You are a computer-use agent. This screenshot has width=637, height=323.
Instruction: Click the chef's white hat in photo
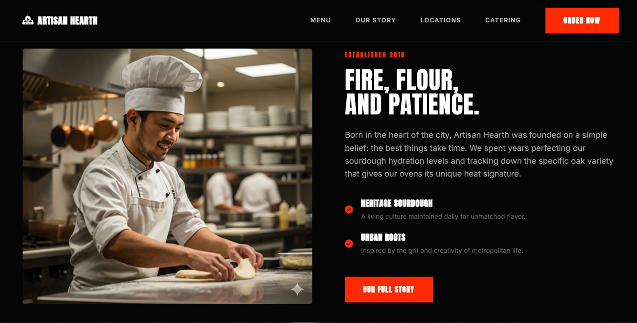[x=161, y=85]
